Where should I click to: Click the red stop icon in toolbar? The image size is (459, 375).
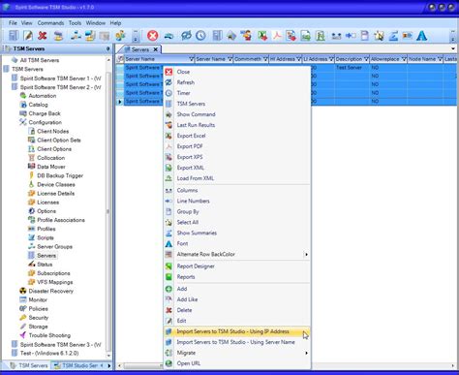pyautogui.click(x=153, y=35)
